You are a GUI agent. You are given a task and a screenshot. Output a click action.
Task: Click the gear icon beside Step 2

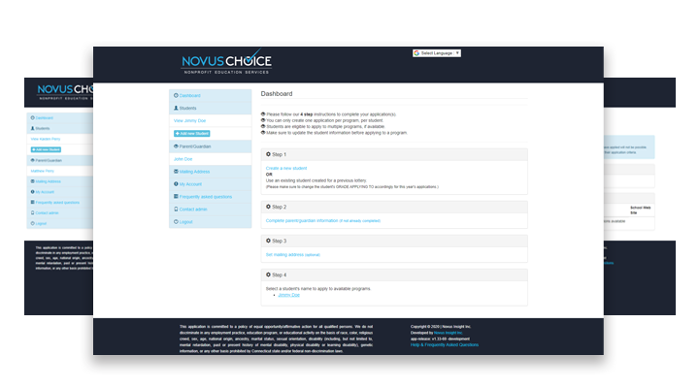[268, 207]
